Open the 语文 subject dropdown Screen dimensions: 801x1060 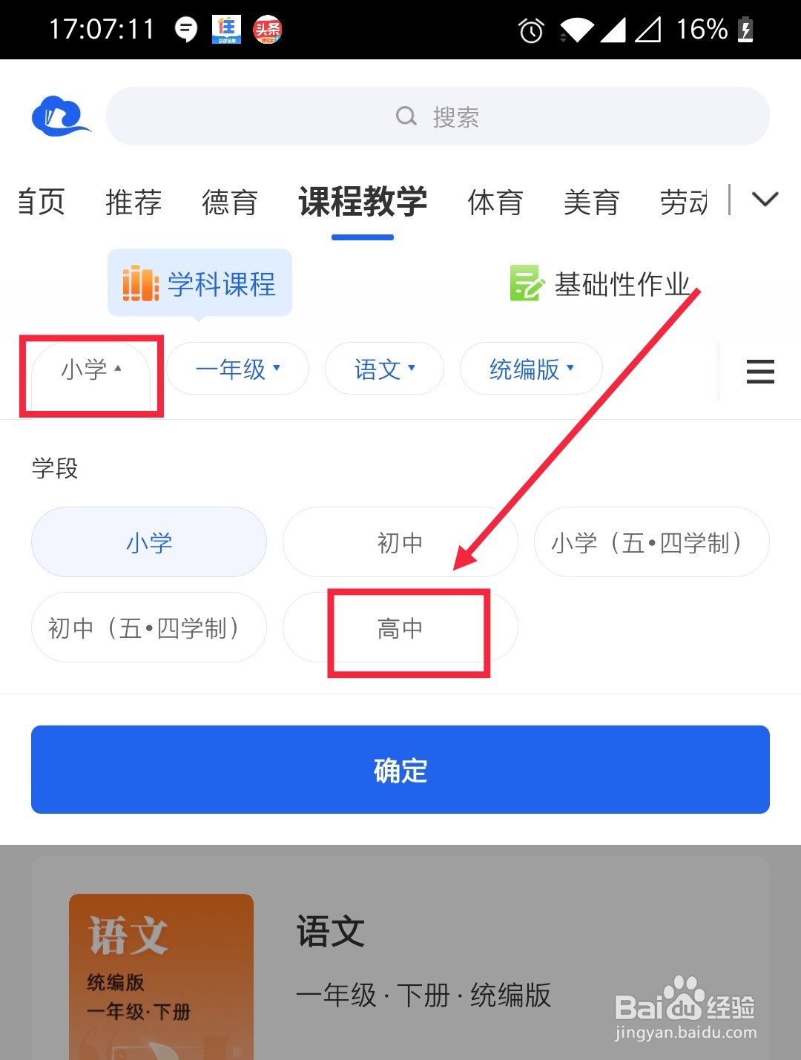384,369
